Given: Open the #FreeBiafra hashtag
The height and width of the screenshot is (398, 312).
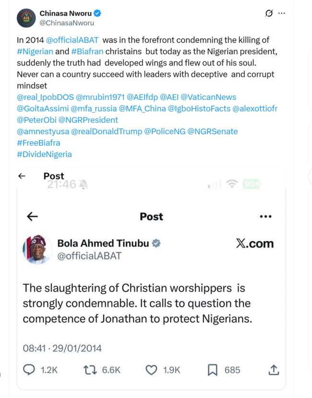Looking at the screenshot, I should [38, 143].
